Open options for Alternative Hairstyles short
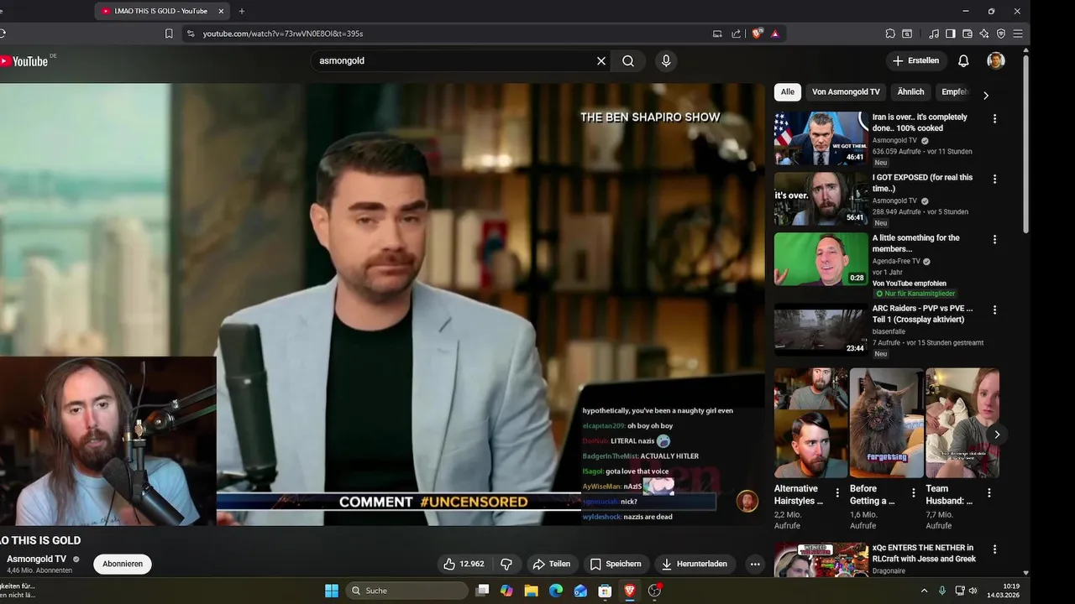This screenshot has width=1075, height=604. click(837, 493)
